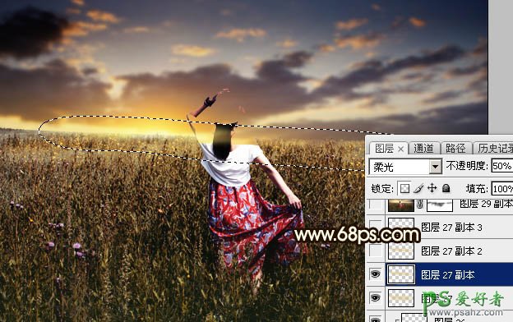Open the 历史记录 tab
Screen dimensions: 513x322
point(494,149)
